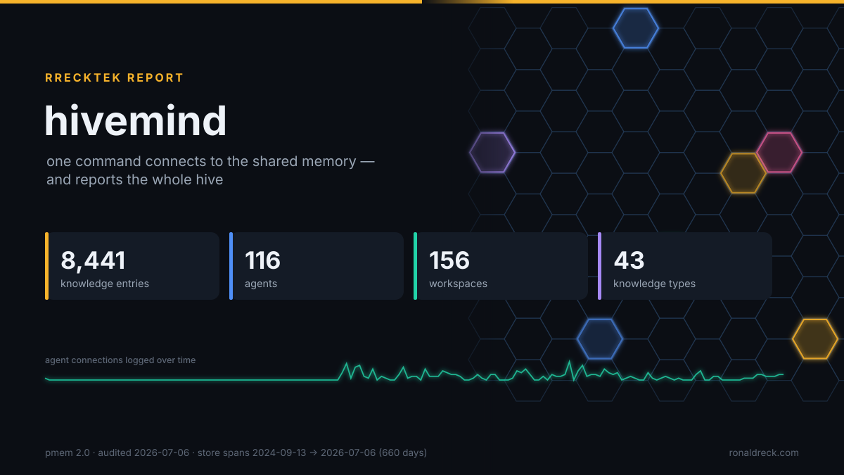Click the 'knowledge entries' label
Image resolution: width=844 pixels, height=475 pixels.
click(105, 284)
